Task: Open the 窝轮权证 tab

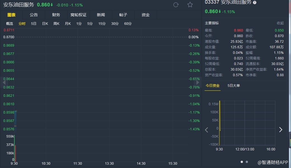Action: click(x=79, y=15)
